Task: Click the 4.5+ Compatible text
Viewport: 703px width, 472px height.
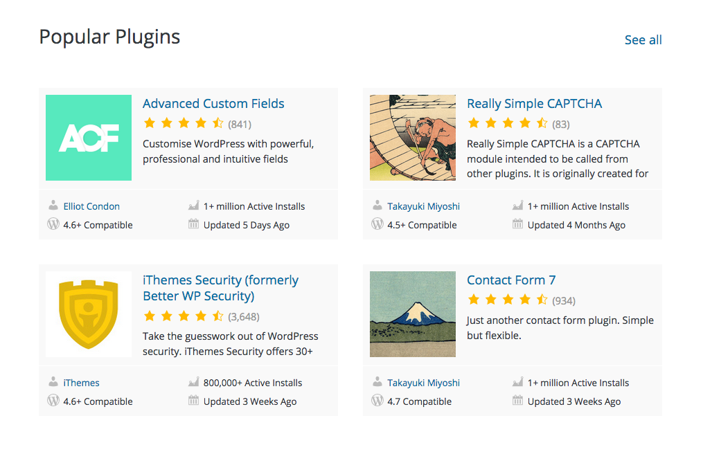Action: click(422, 225)
